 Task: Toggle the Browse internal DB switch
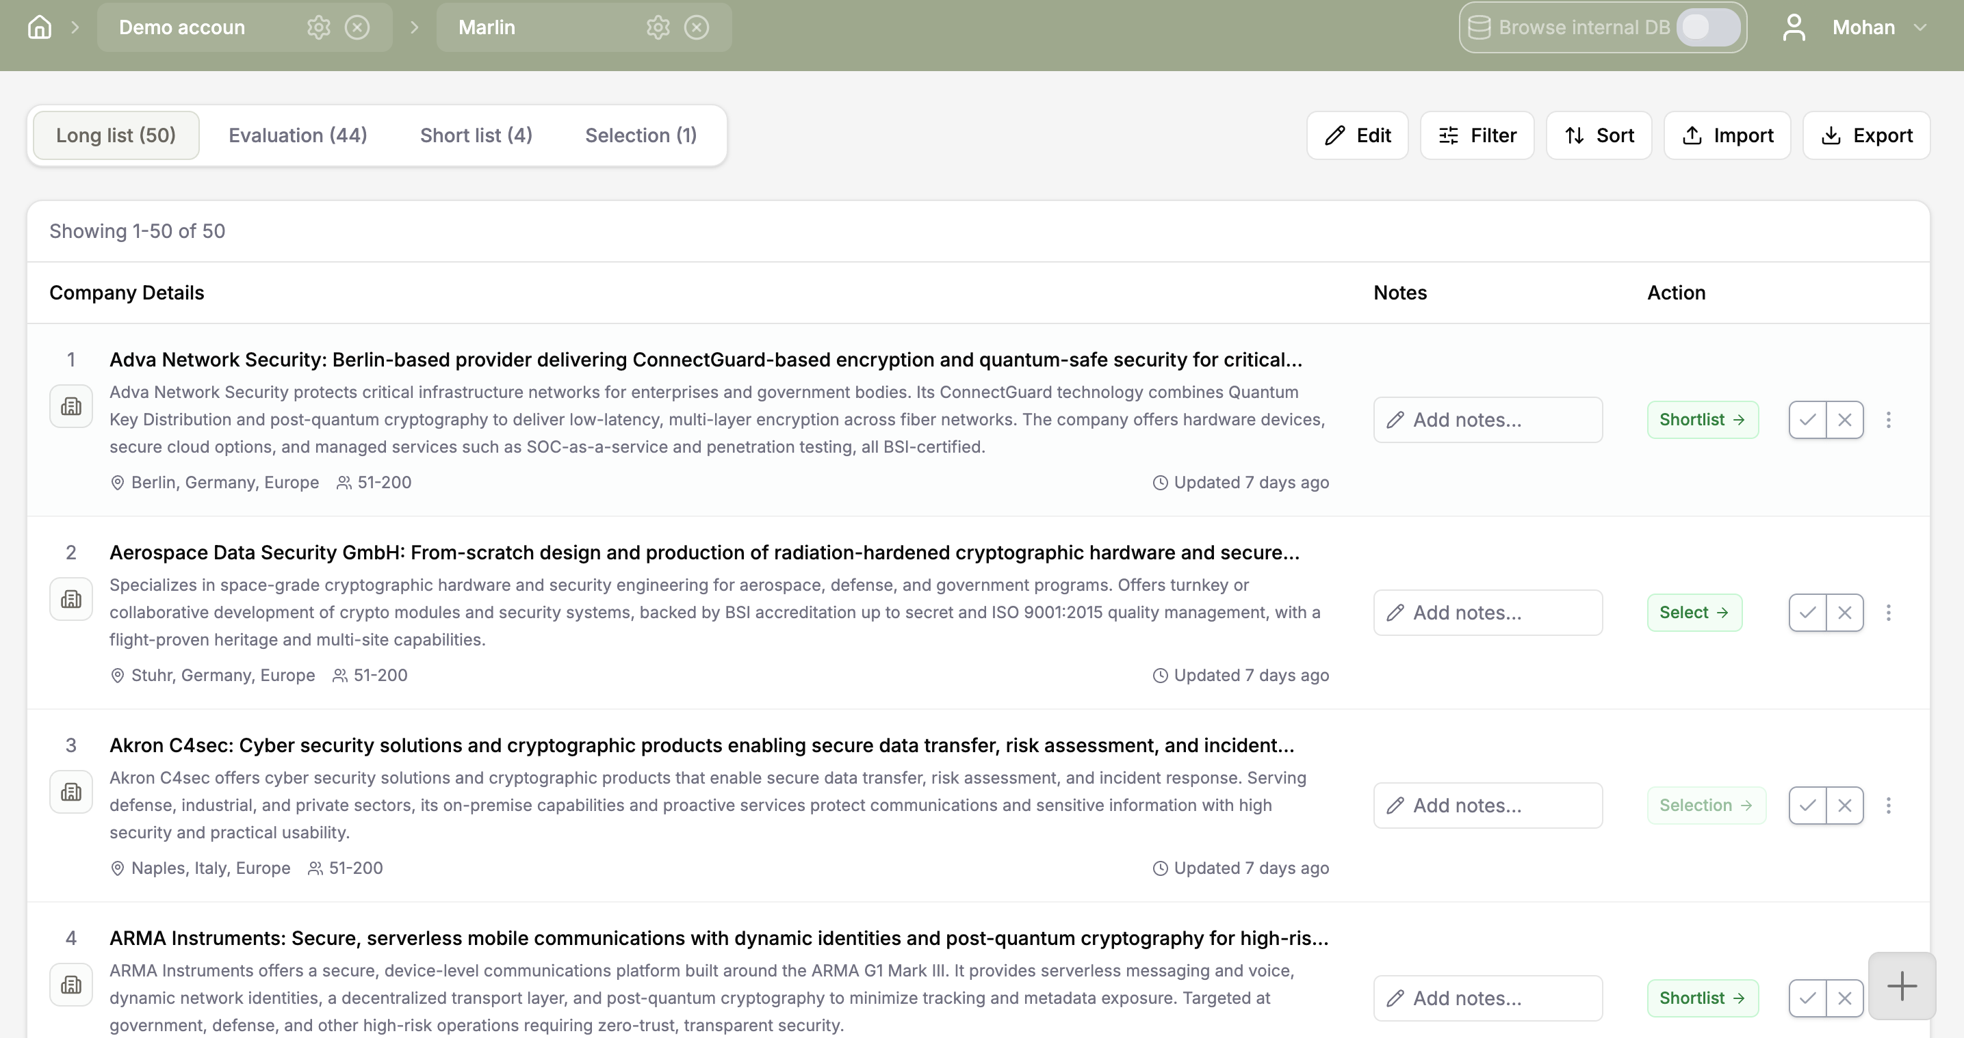(1708, 27)
